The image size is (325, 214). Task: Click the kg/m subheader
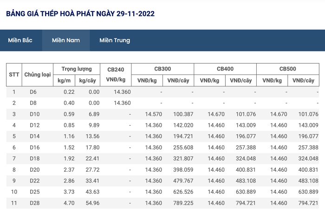coord(64,80)
